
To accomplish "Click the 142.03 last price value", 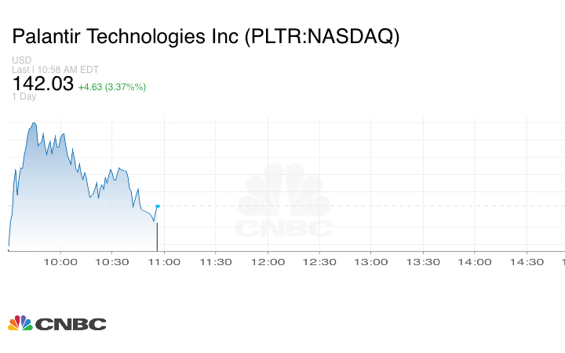I will click(x=42, y=84).
